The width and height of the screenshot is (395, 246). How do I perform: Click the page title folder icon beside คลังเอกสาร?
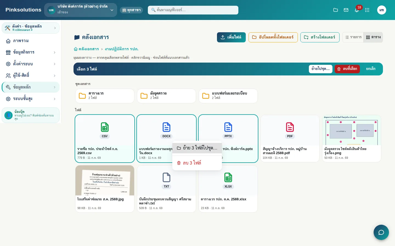77,37
